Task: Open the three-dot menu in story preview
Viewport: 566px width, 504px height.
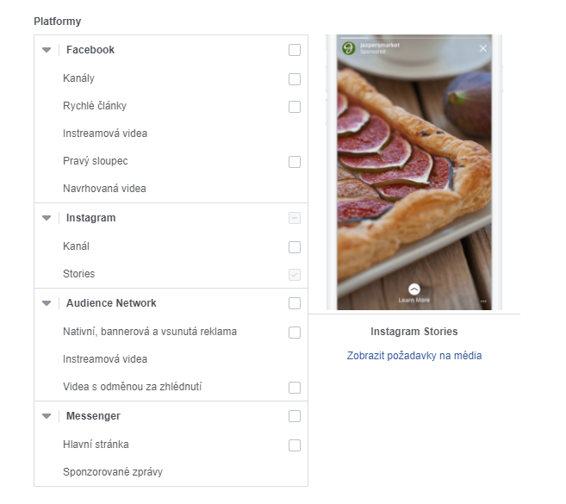Action: pos(483,301)
